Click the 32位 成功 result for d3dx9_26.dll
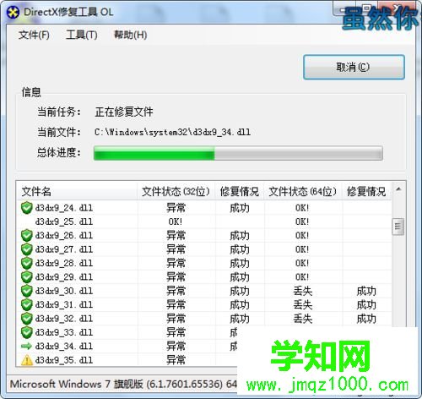 click(240, 236)
